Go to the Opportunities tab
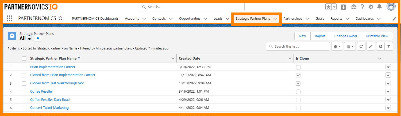The image size is (401, 116). click(x=190, y=19)
